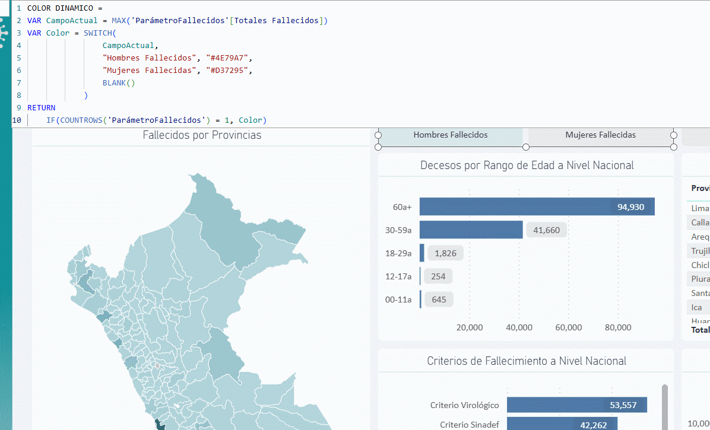Image resolution: width=710 pixels, height=430 pixels.
Task: Click the "#4E79A7" hex color in formula
Action: 229,58
